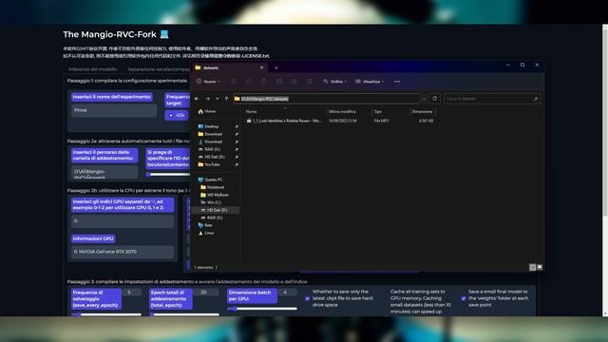Go back with the Explorer back arrow
The width and height of the screenshot is (608, 342).
click(x=197, y=99)
